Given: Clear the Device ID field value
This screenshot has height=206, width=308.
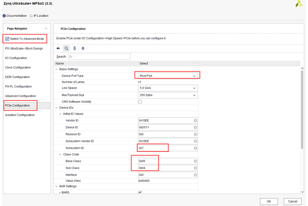Looking at the screenshot, I should point(195,128).
